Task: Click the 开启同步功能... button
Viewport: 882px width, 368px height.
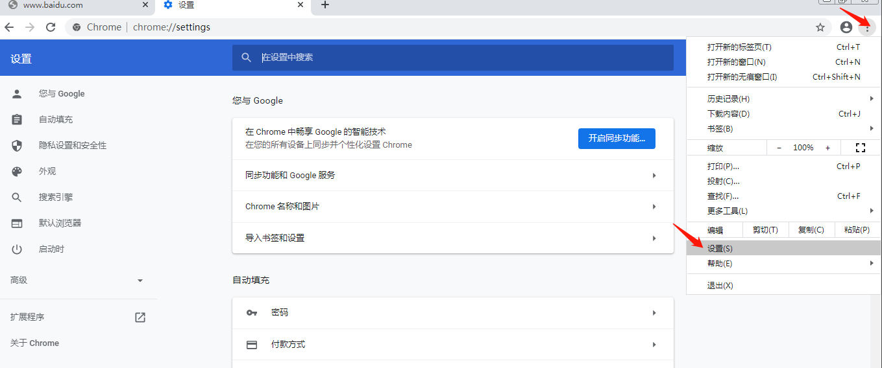Action: coord(617,139)
